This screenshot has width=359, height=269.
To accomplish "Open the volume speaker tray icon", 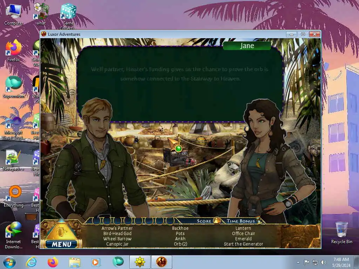I will click(323, 262).
